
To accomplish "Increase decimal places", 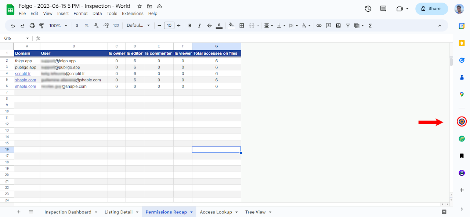I will coord(106,26).
